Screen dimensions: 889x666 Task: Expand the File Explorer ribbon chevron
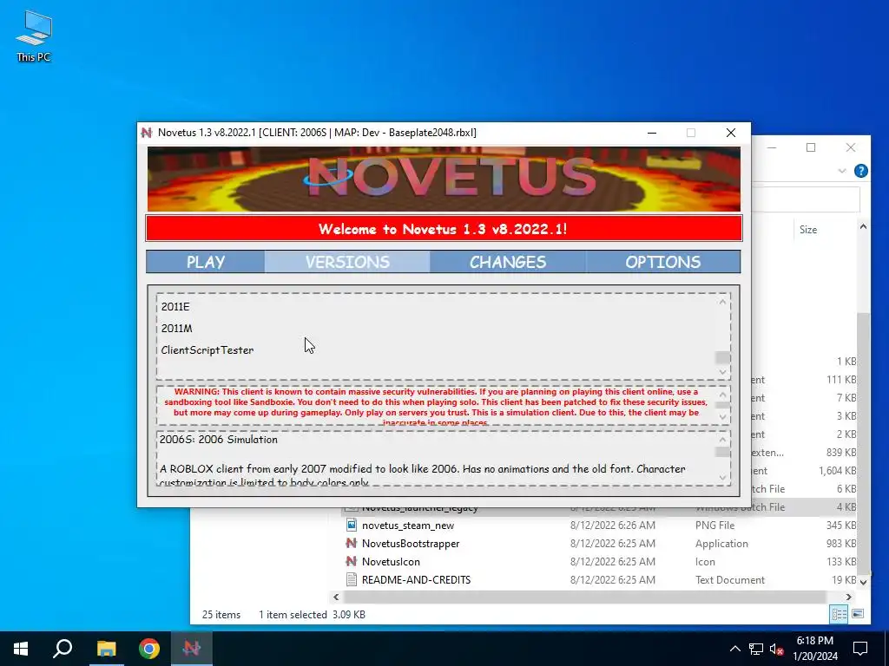[x=842, y=171]
